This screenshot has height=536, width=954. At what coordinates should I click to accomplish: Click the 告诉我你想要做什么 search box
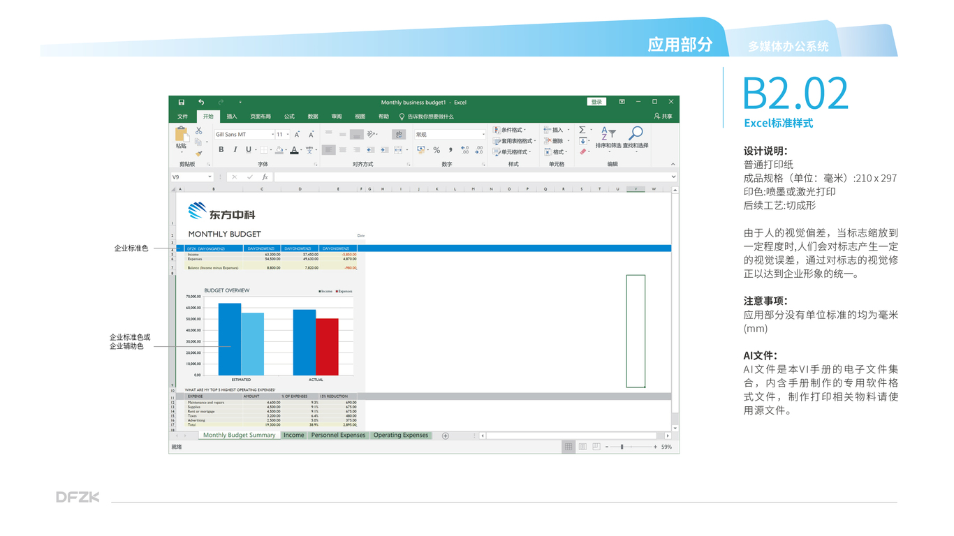point(427,117)
